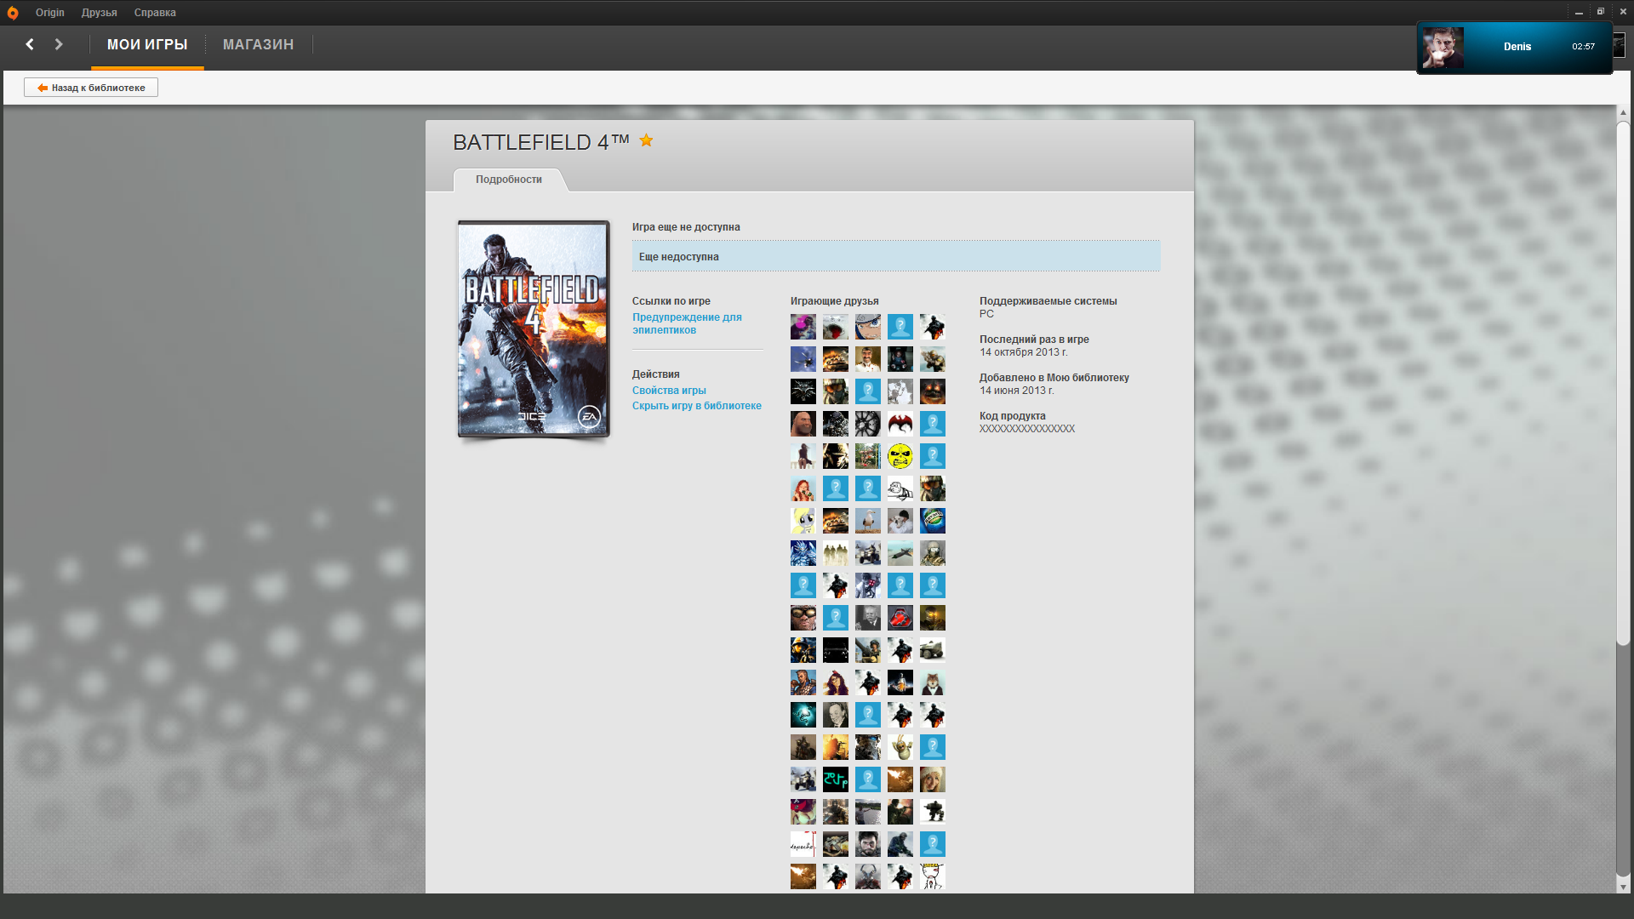
Task: Toggle the favorite star next to Battlefield 4
Action: click(x=646, y=140)
